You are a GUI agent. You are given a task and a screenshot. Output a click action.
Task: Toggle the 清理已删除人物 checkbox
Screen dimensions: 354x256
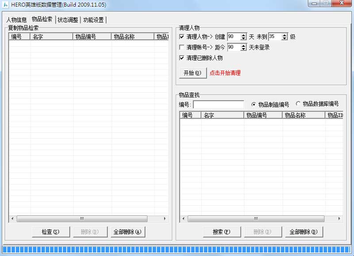[x=182, y=58]
